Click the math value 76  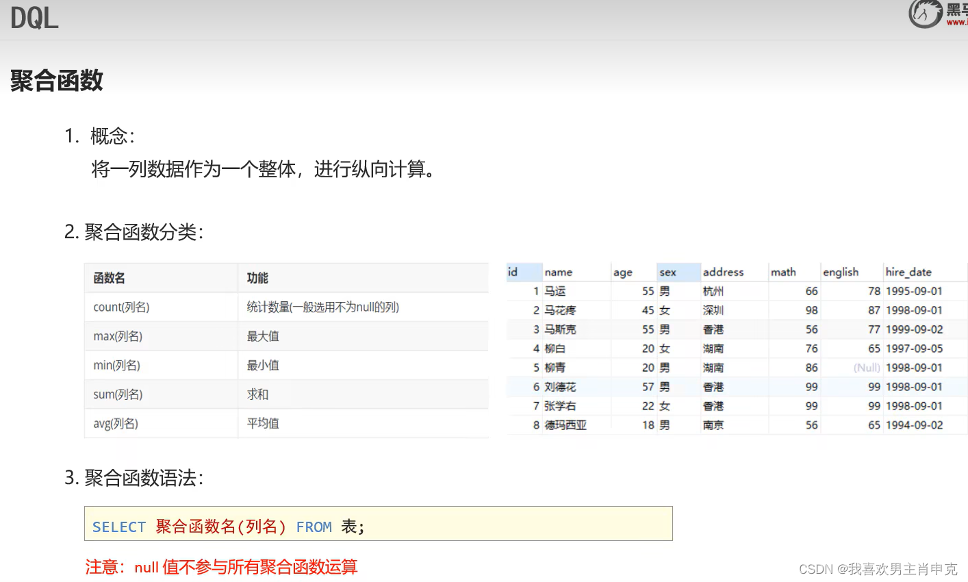(812, 349)
